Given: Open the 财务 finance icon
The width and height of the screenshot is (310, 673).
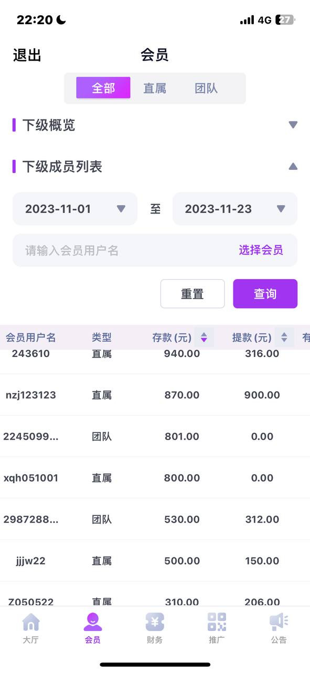Looking at the screenshot, I should point(155,622).
